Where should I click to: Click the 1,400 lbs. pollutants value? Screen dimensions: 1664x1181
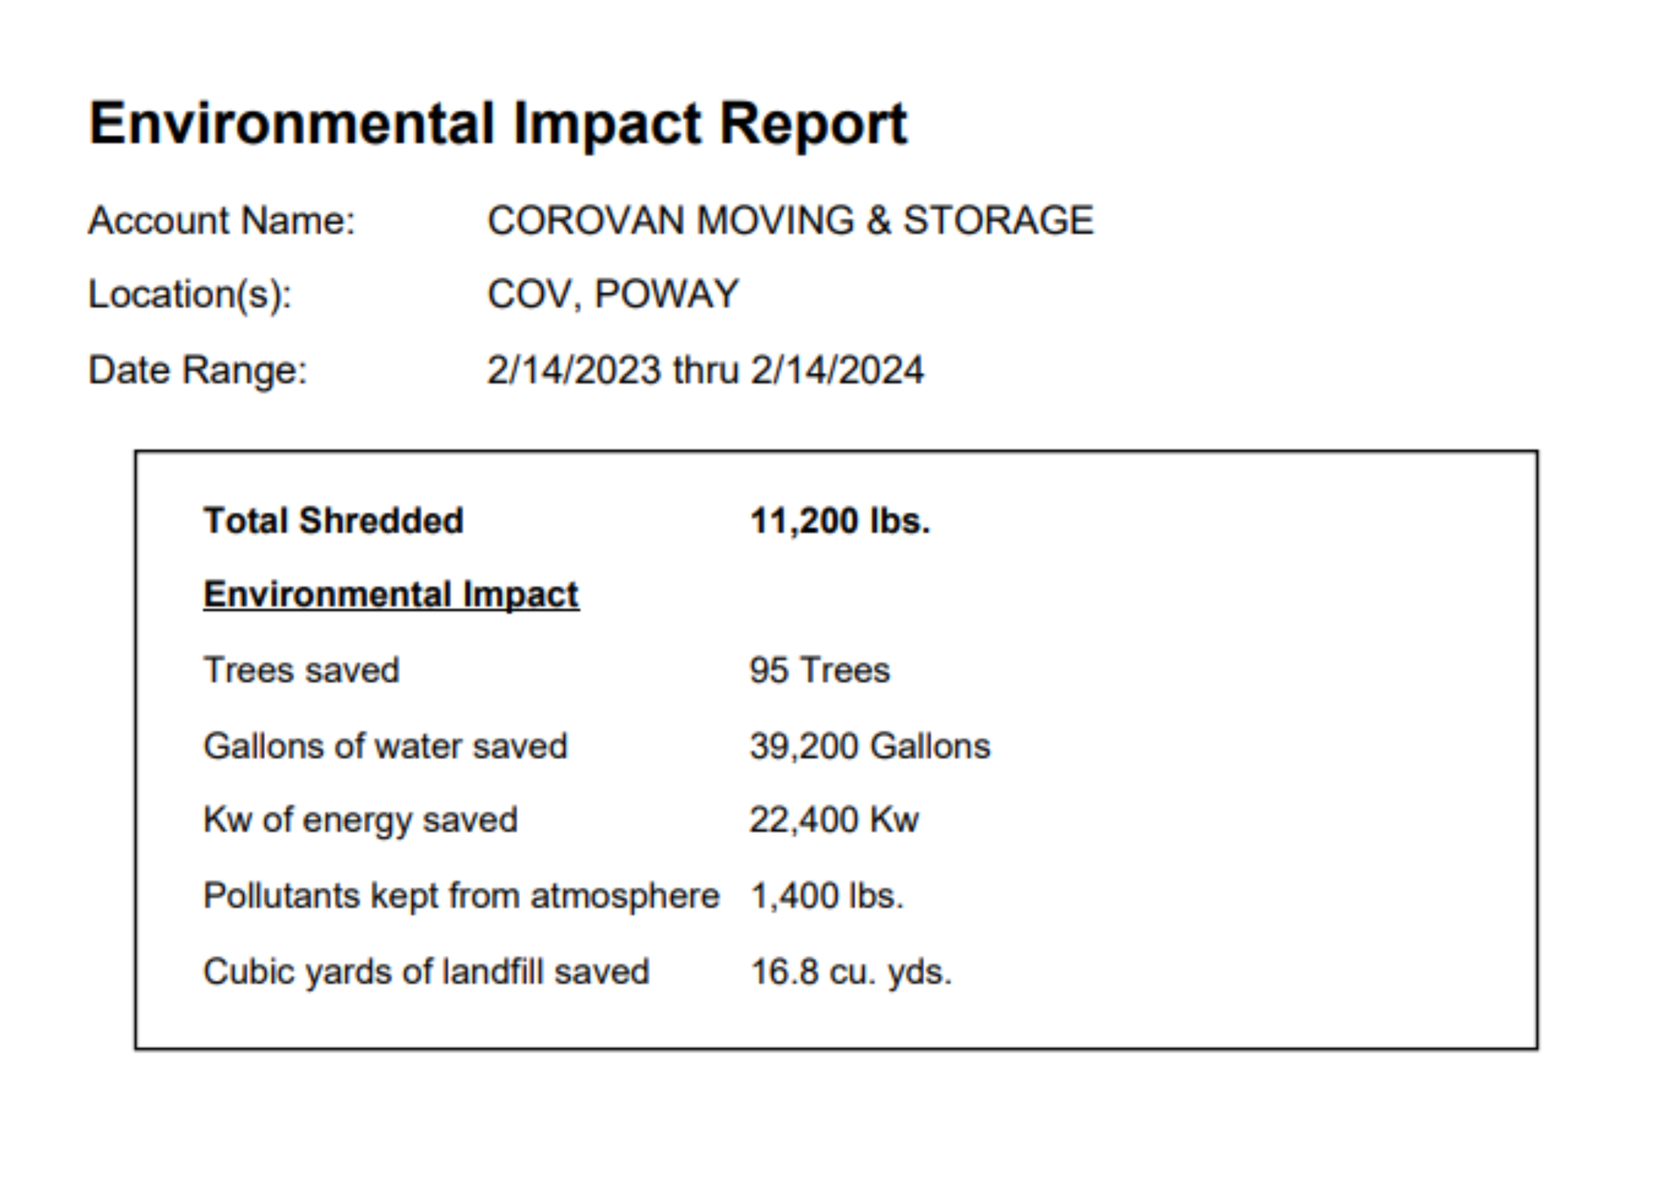click(x=826, y=895)
